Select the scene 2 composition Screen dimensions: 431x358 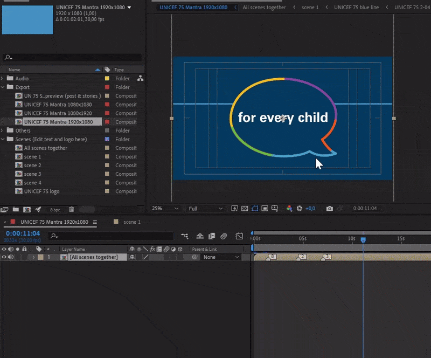click(x=32, y=166)
